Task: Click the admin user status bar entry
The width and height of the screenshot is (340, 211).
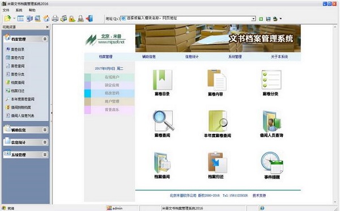Action: coord(115,208)
